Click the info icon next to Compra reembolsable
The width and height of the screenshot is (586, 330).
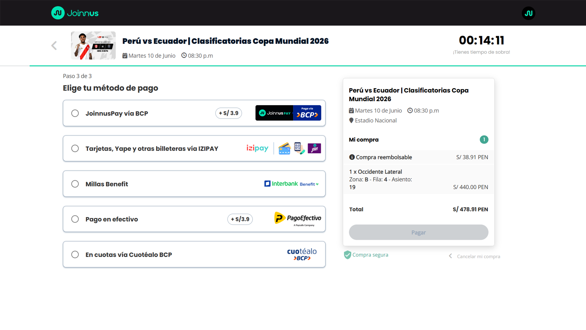352,157
